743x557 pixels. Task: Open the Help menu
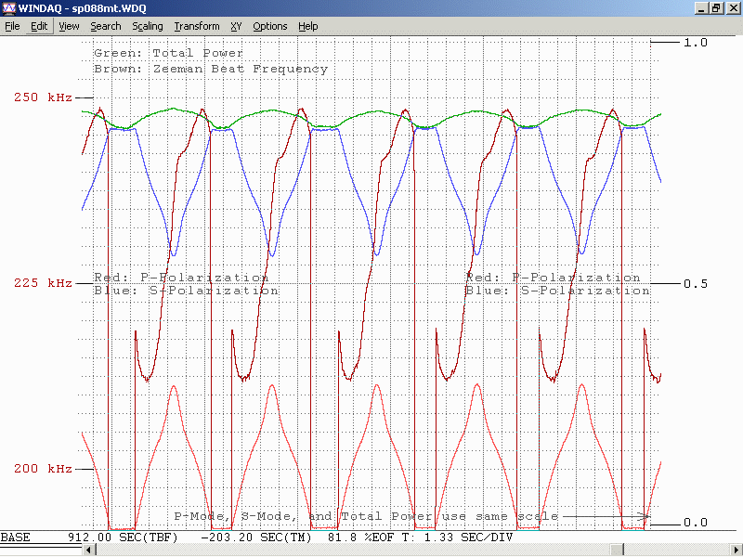tap(308, 26)
